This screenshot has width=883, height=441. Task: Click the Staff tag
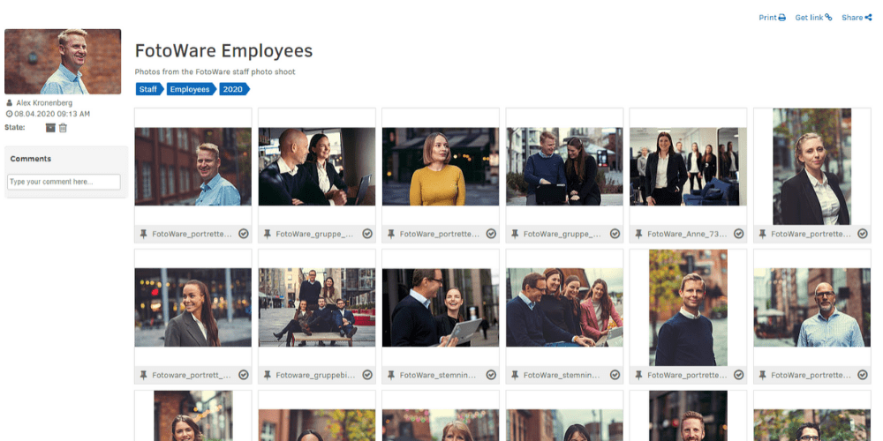click(149, 89)
